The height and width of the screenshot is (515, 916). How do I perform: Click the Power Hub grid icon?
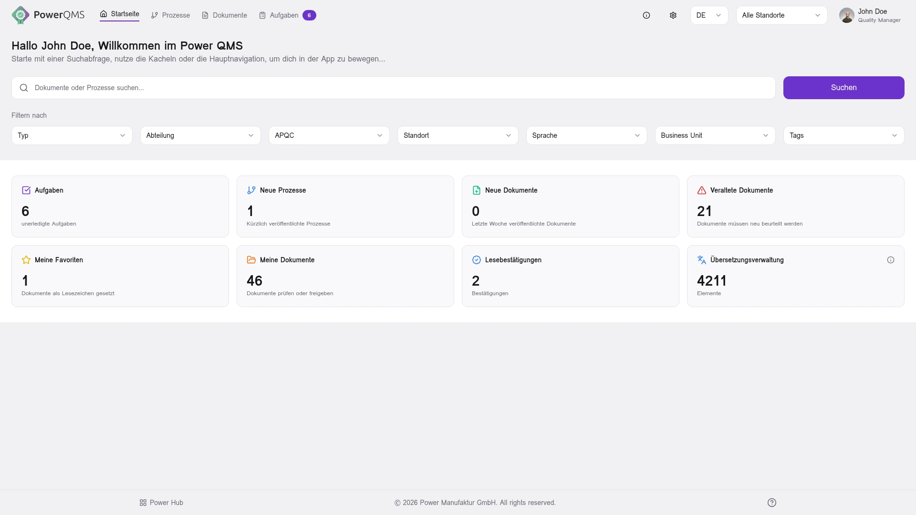[143, 503]
